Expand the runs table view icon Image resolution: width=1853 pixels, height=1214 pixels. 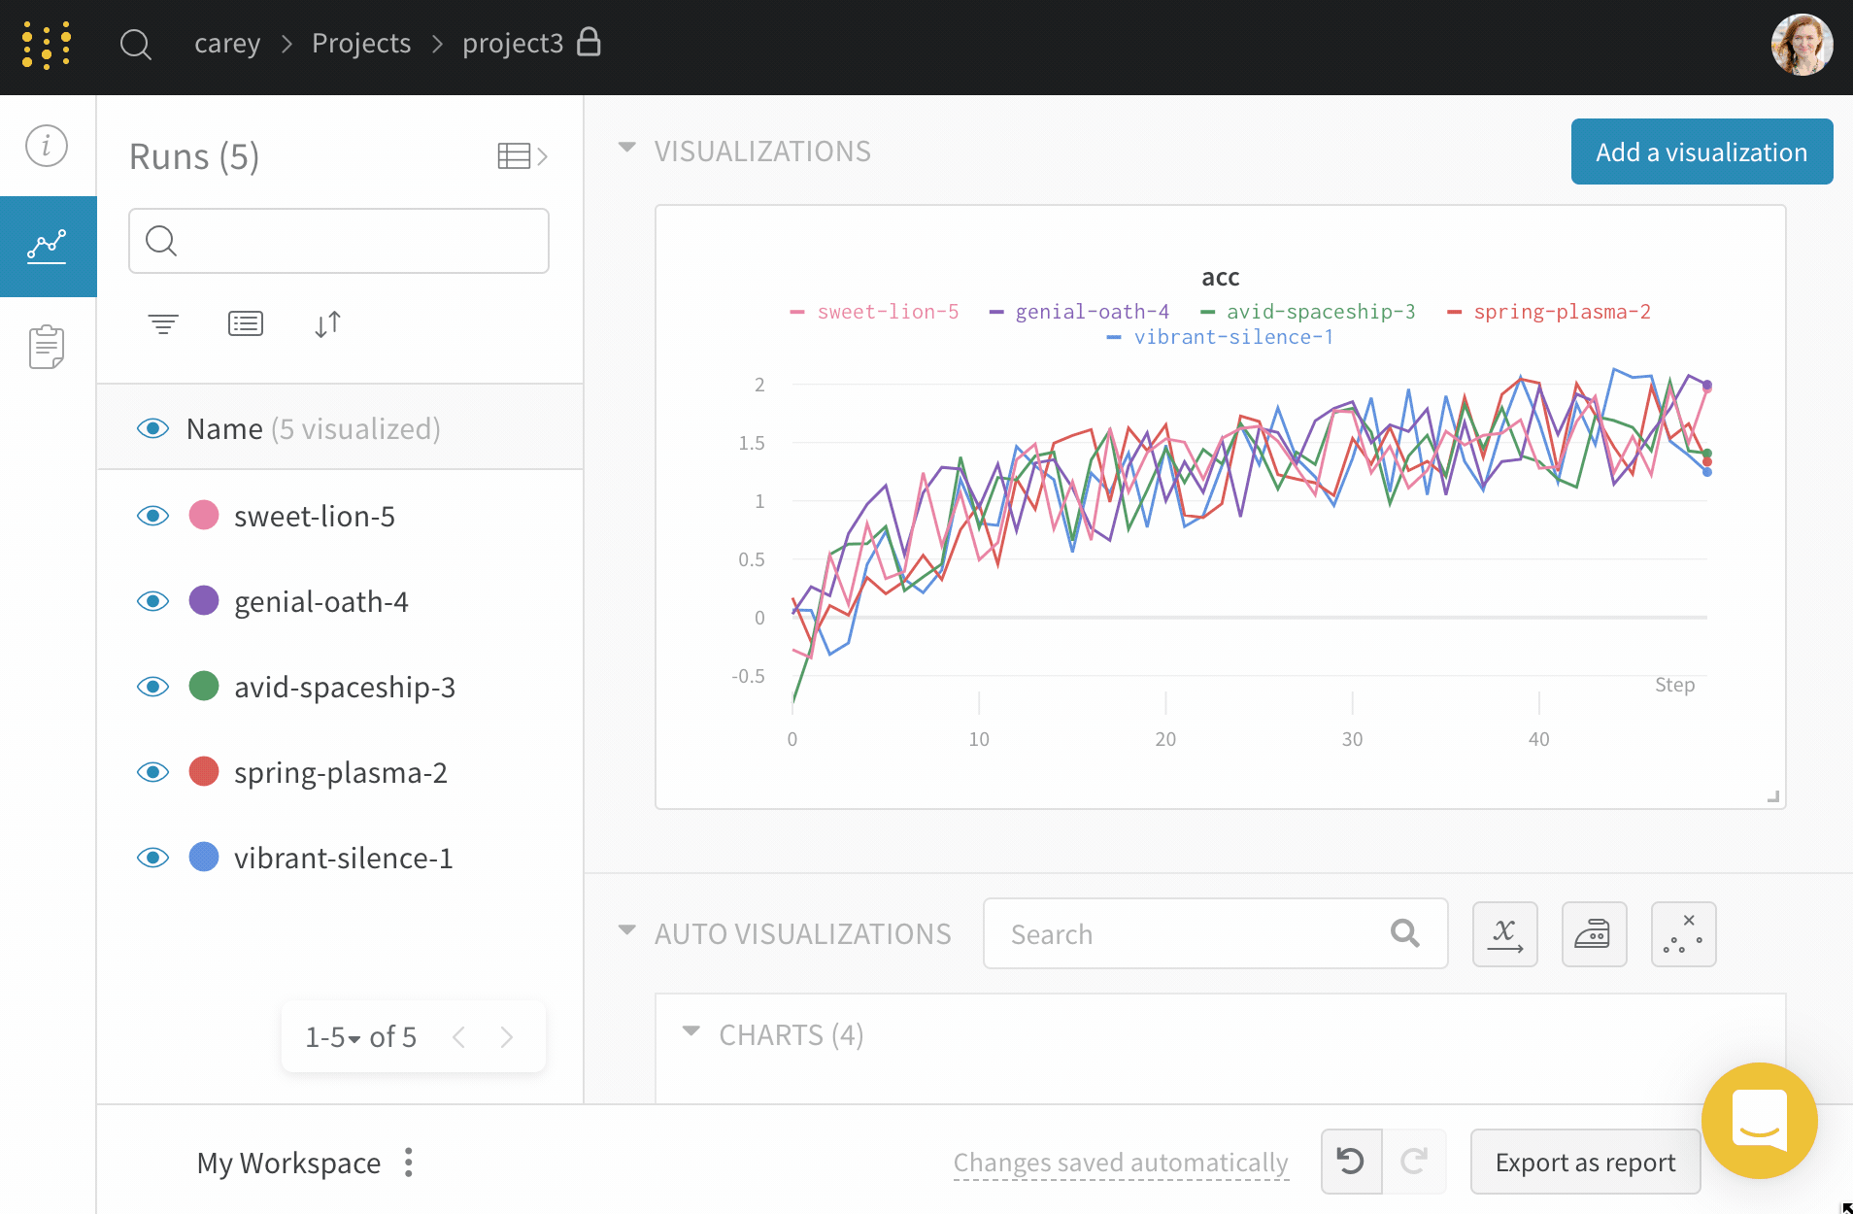coord(522,156)
